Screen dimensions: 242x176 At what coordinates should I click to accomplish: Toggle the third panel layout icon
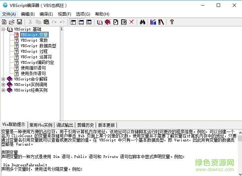coord(89,22)
